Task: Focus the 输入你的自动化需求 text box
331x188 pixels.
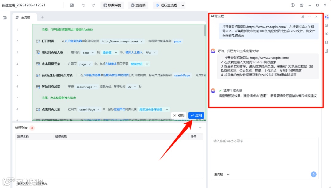Action: click(x=264, y=154)
